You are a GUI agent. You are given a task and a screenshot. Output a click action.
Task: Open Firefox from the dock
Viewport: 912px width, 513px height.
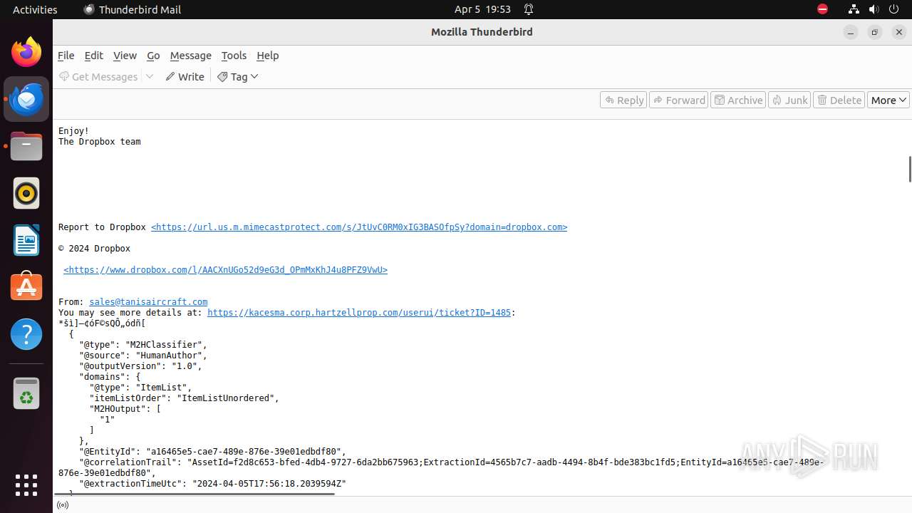tap(26, 52)
